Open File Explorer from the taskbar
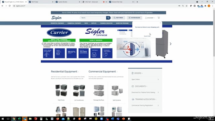215x121 pixels. pyautogui.click(x=30, y=119)
